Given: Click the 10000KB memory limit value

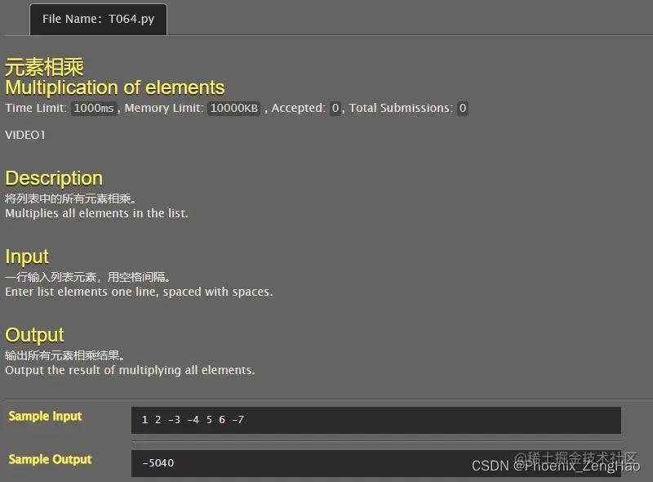Looking at the screenshot, I should 234,108.
